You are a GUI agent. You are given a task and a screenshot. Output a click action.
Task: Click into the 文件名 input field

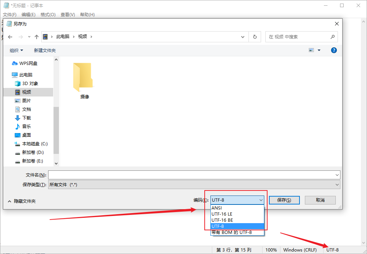pos(191,175)
